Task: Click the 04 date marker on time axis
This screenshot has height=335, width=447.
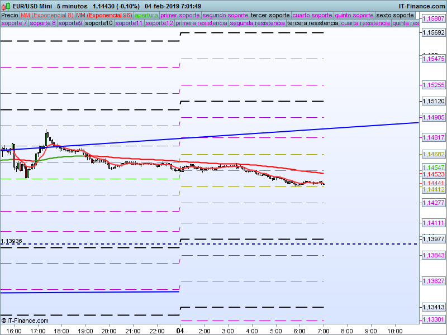Action: pos(181,331)
